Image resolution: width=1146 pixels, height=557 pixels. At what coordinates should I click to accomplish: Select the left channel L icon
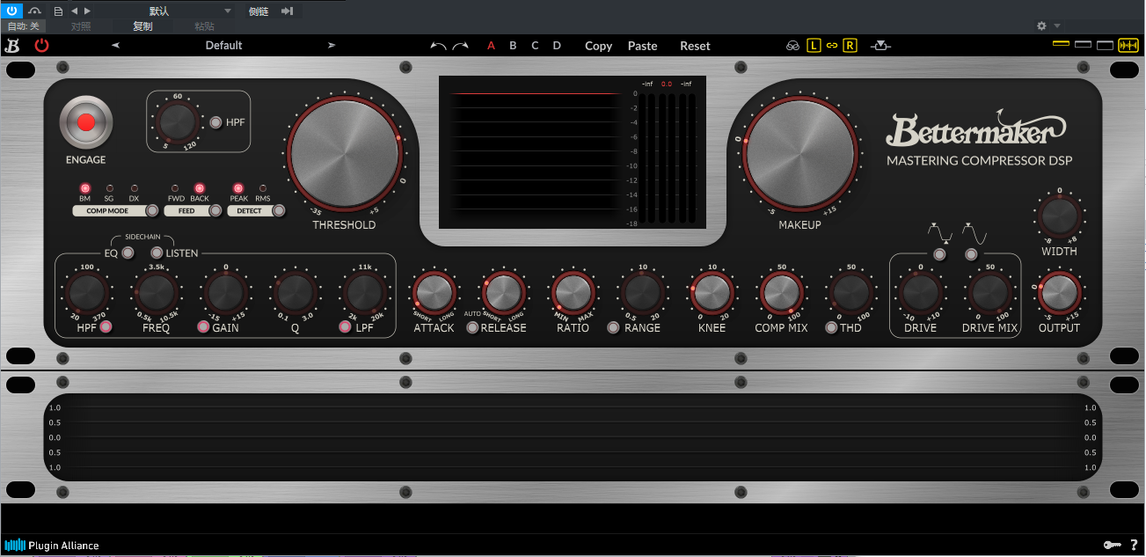click(x=814, y=46)
